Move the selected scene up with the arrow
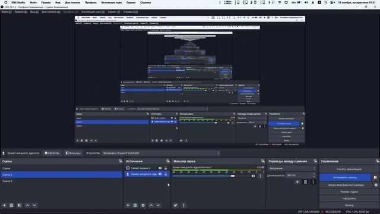The image size is (380, 214). 27,205
